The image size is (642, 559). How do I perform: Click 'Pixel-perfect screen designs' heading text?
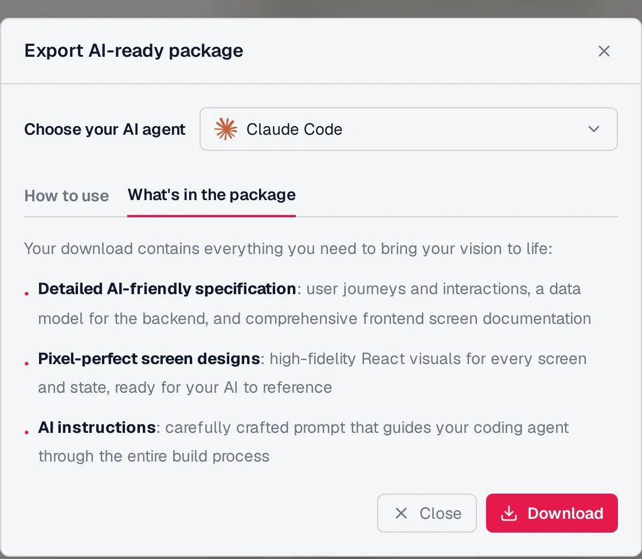pos(148,359)
